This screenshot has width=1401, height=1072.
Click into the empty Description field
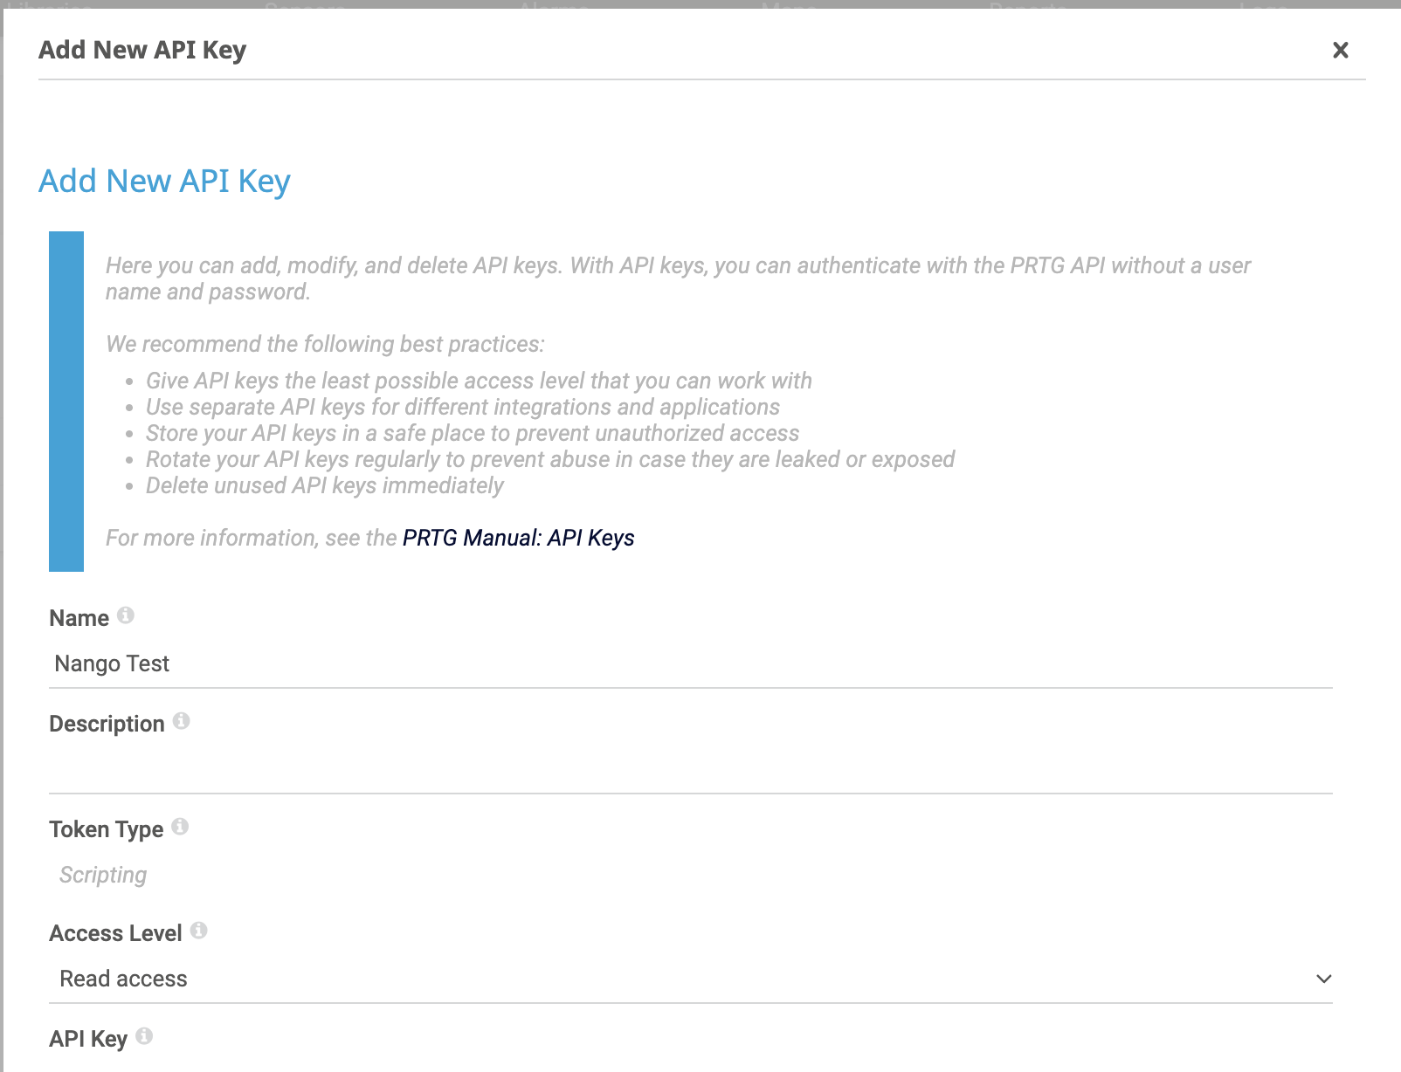[691, 769]
